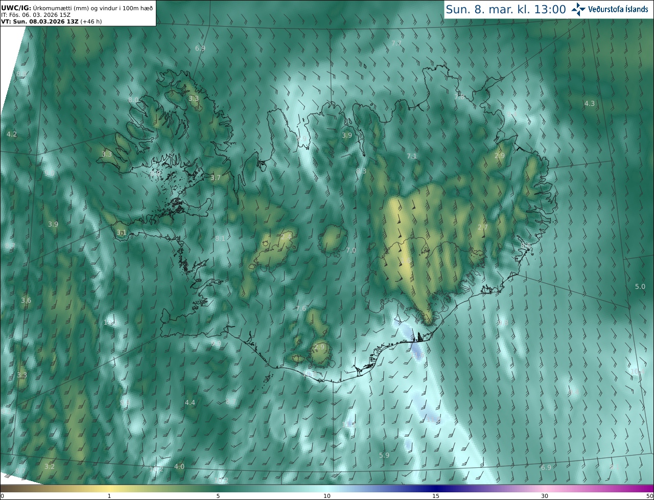Click the 5.9 value on the map
This screenshot has height=500, width=654.
(384, 455)
